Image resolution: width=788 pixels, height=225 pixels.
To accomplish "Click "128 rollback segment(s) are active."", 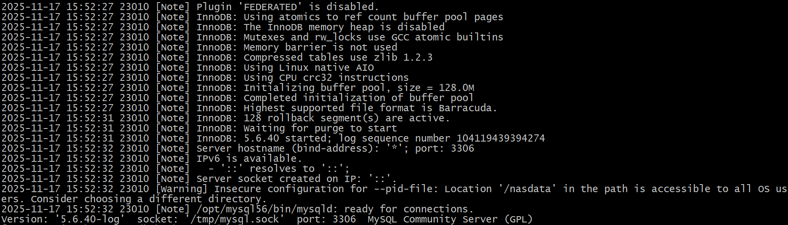I will pyautogui.click(x=347, y=118).
